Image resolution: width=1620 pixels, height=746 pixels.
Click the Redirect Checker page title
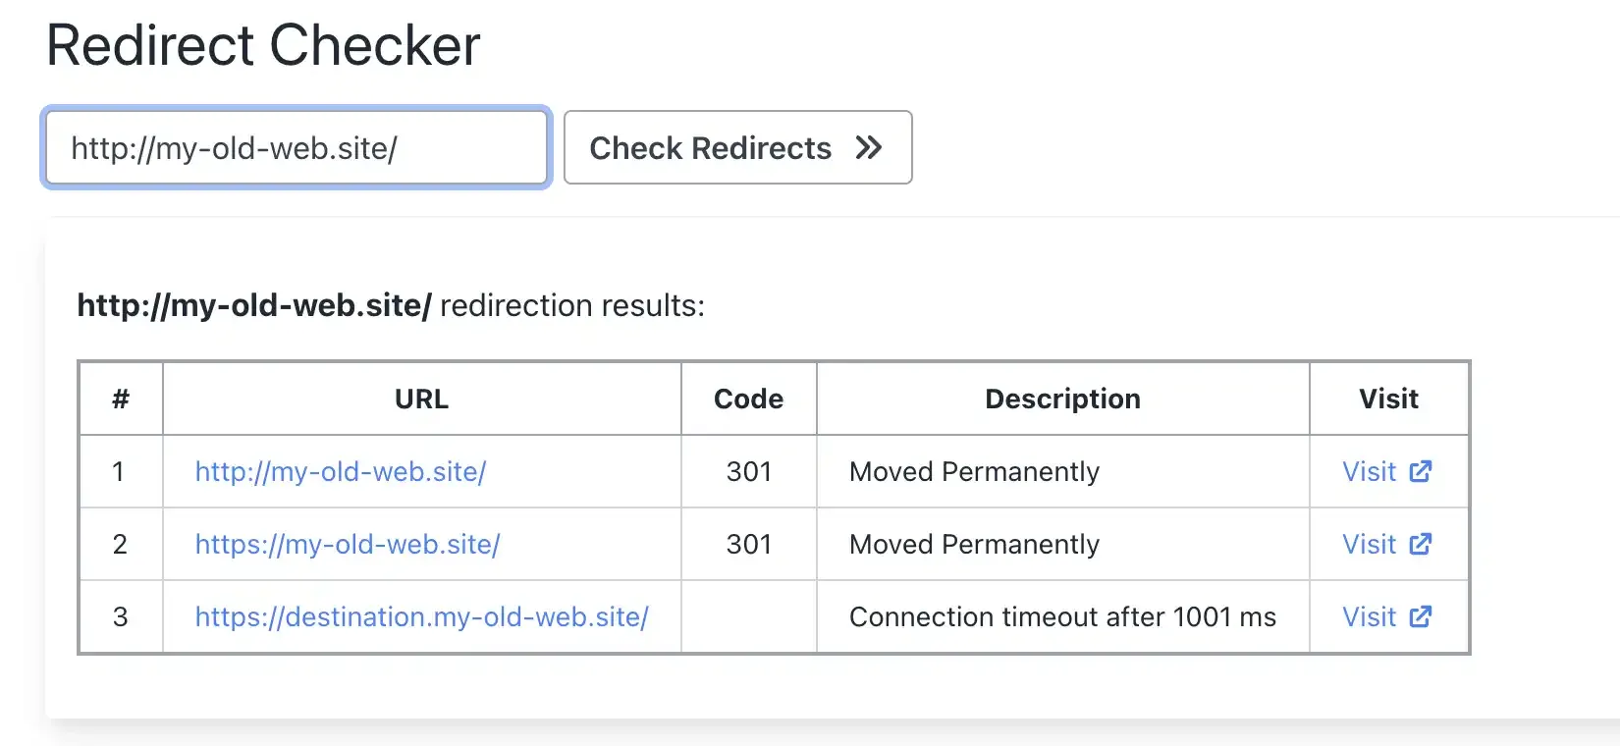(x=262, y=44)
